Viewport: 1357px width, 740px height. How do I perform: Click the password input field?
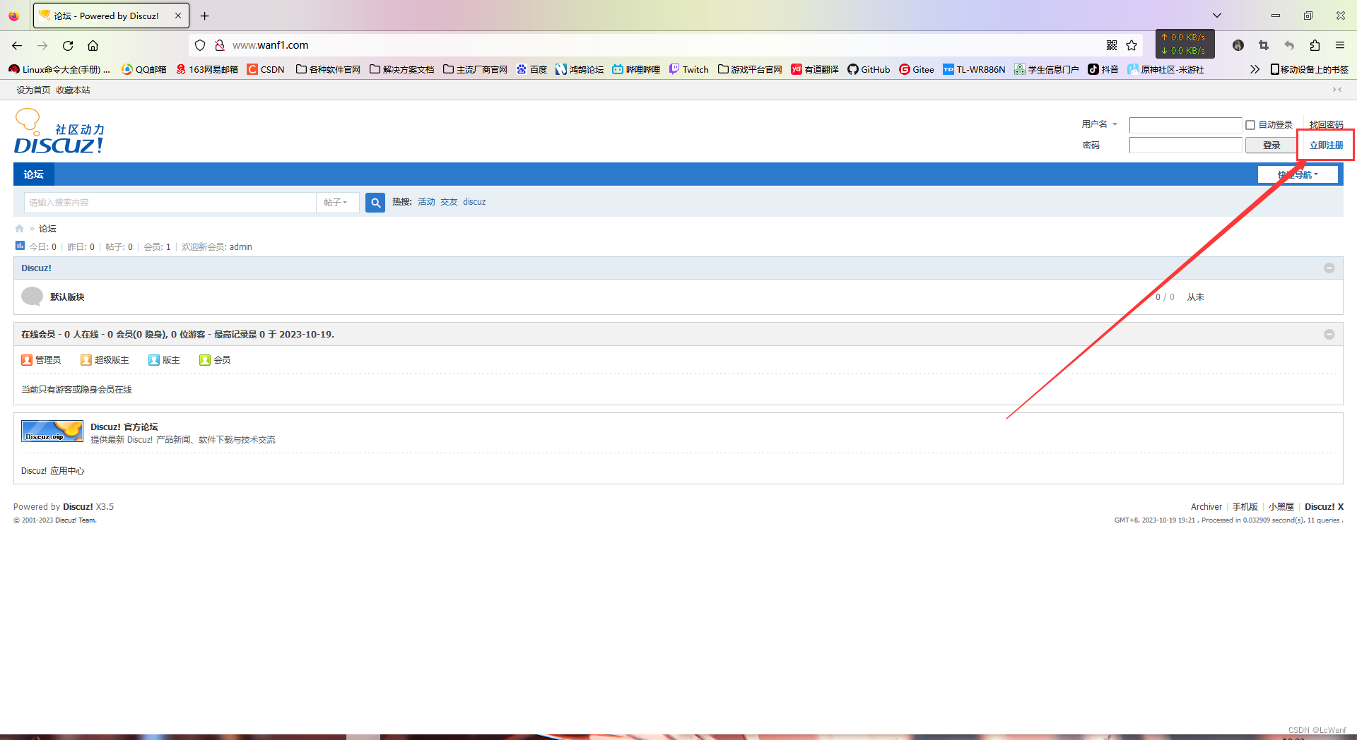tap(1185, 145)
